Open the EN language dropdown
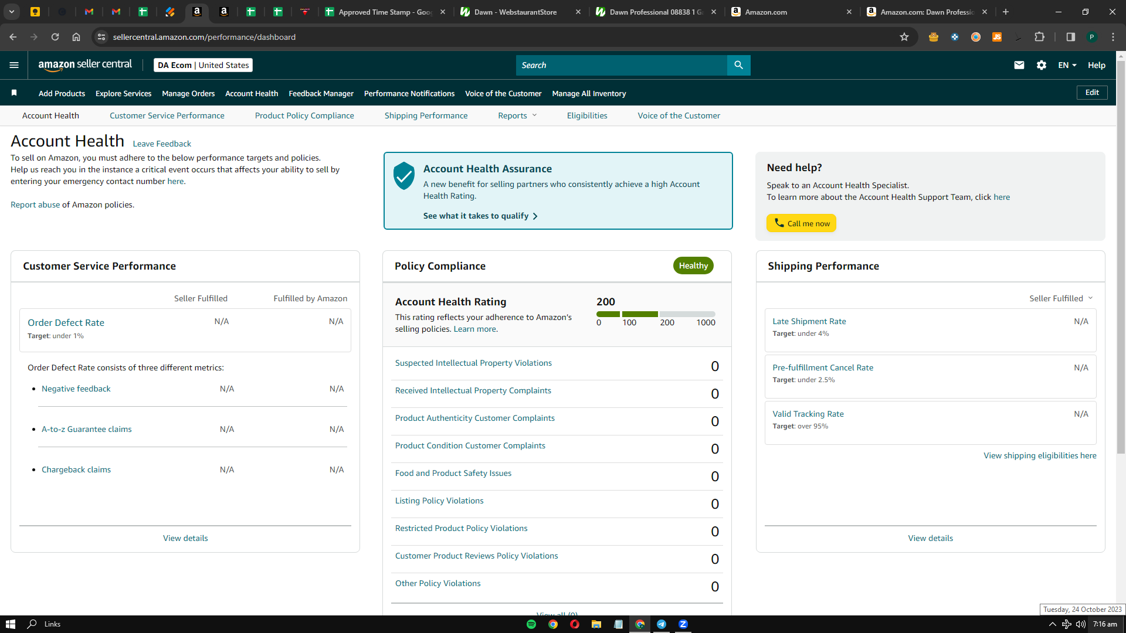 (1067, 65)
